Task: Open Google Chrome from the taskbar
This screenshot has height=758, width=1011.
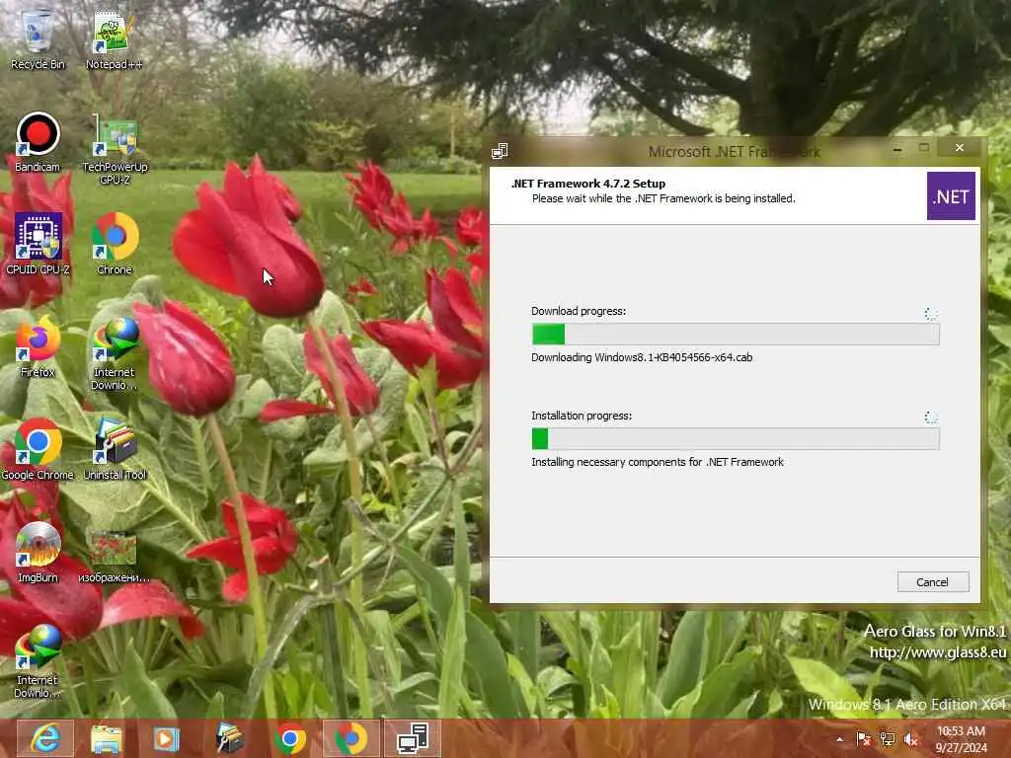Action: tap(290, 738)
